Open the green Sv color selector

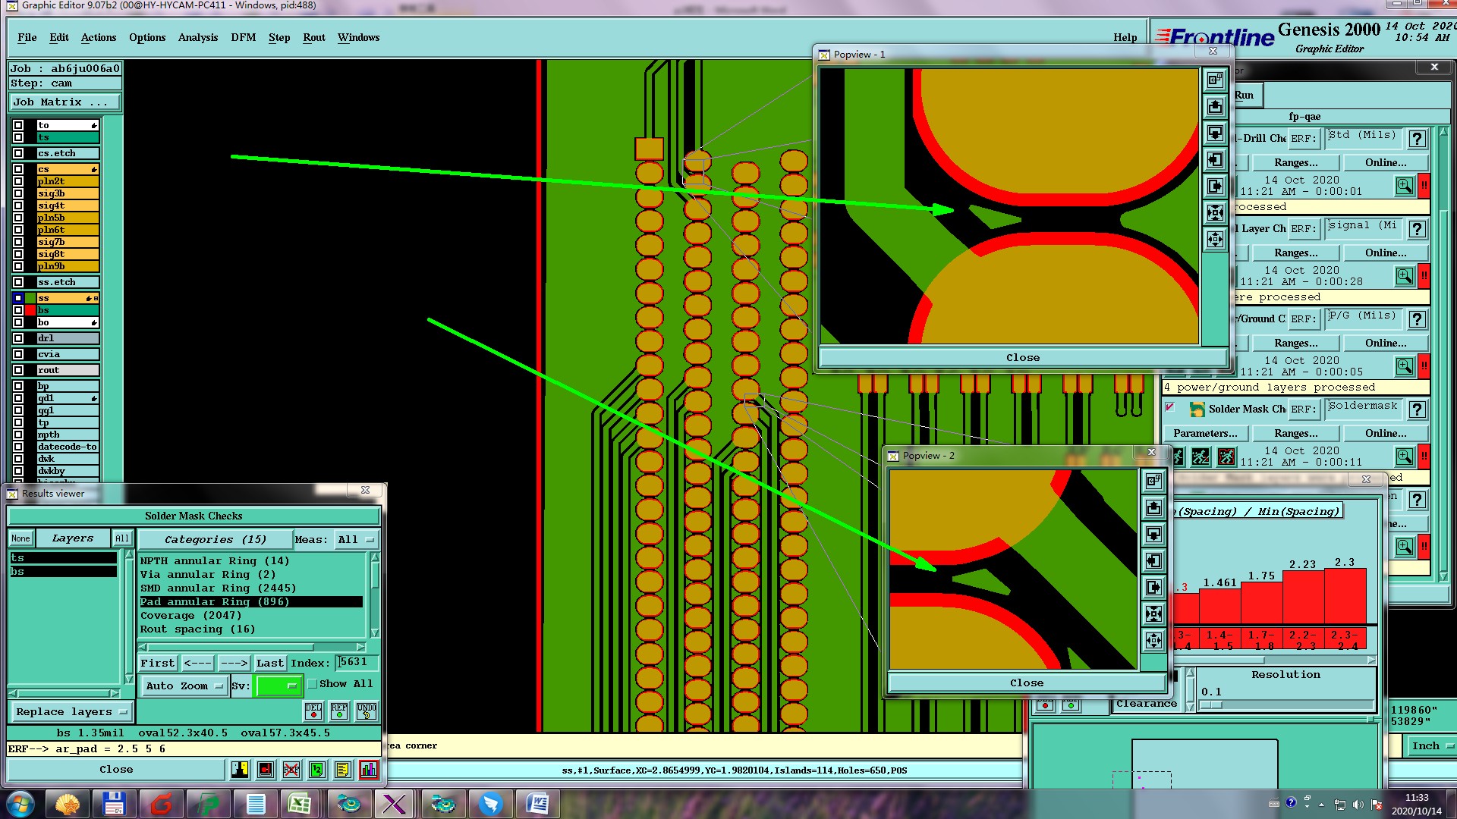click(278, 686)
